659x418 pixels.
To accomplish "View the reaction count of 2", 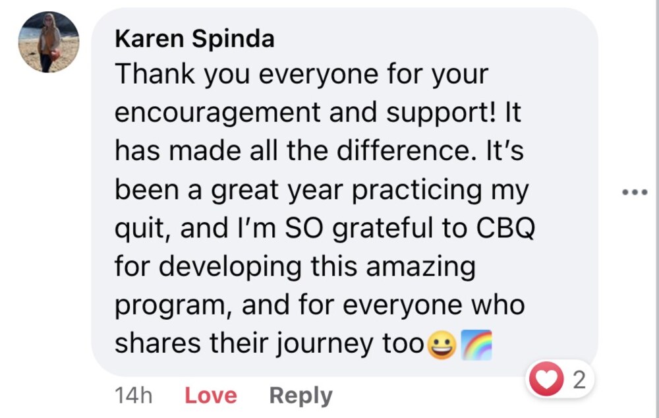I will [579, 380].
